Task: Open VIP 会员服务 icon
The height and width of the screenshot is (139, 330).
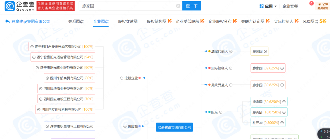Action: [323, 6]
